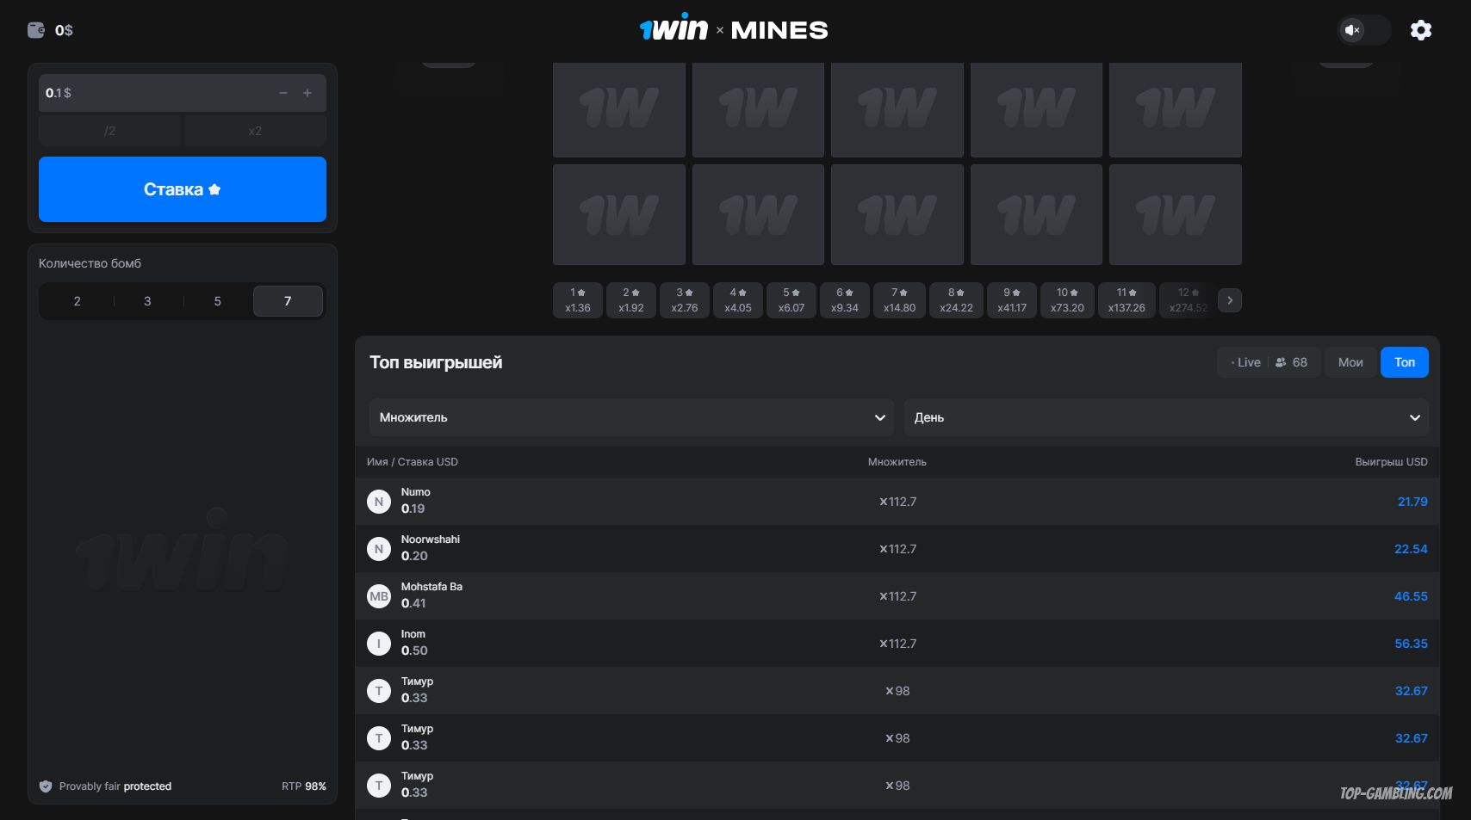Screen dimensions: 1471x820
Task: Open first tile in bottom row
Action: pos(619,214)
